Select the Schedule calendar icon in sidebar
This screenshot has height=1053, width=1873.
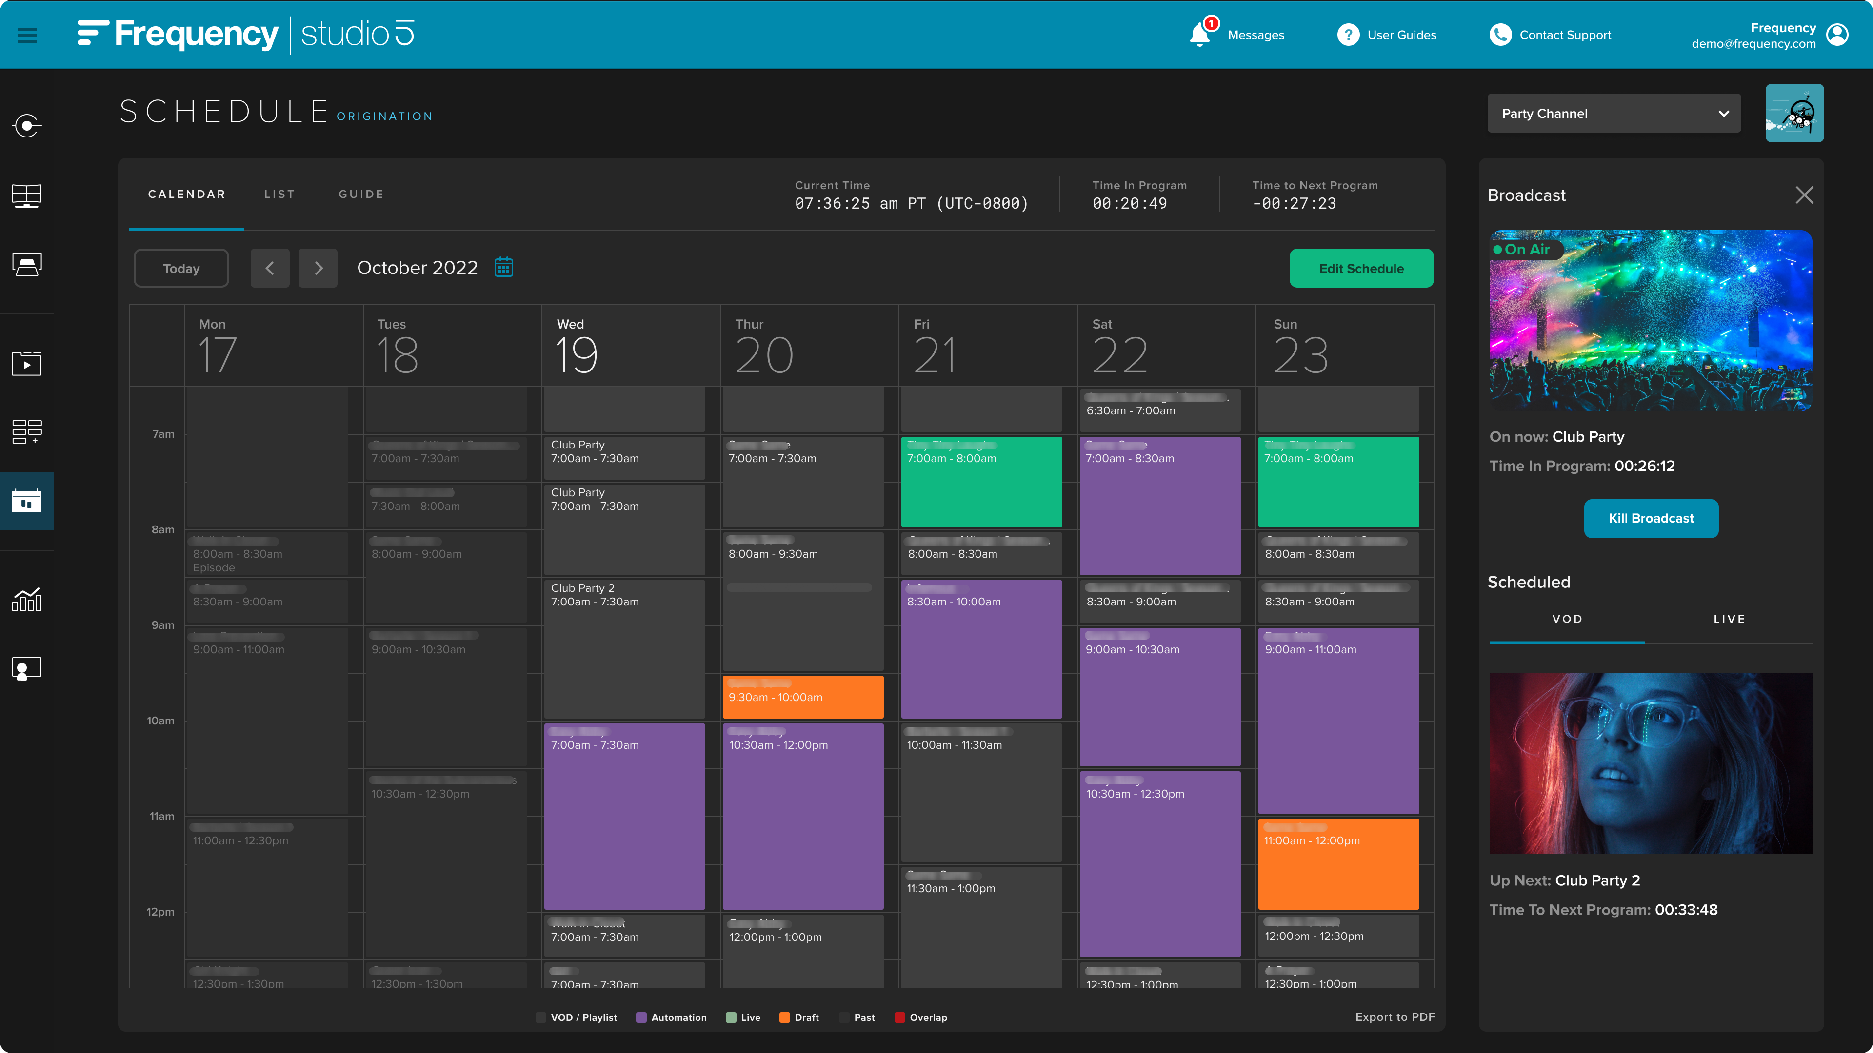pyautogui.click(x=27, y=502)
